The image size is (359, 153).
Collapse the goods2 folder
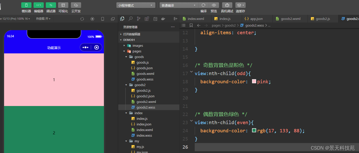149,85
